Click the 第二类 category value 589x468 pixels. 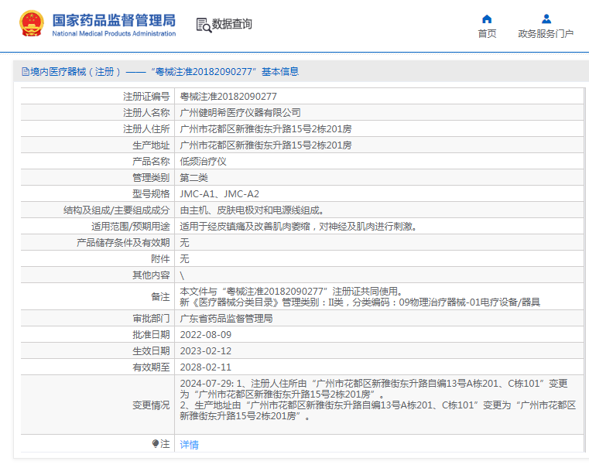[193, 177]
